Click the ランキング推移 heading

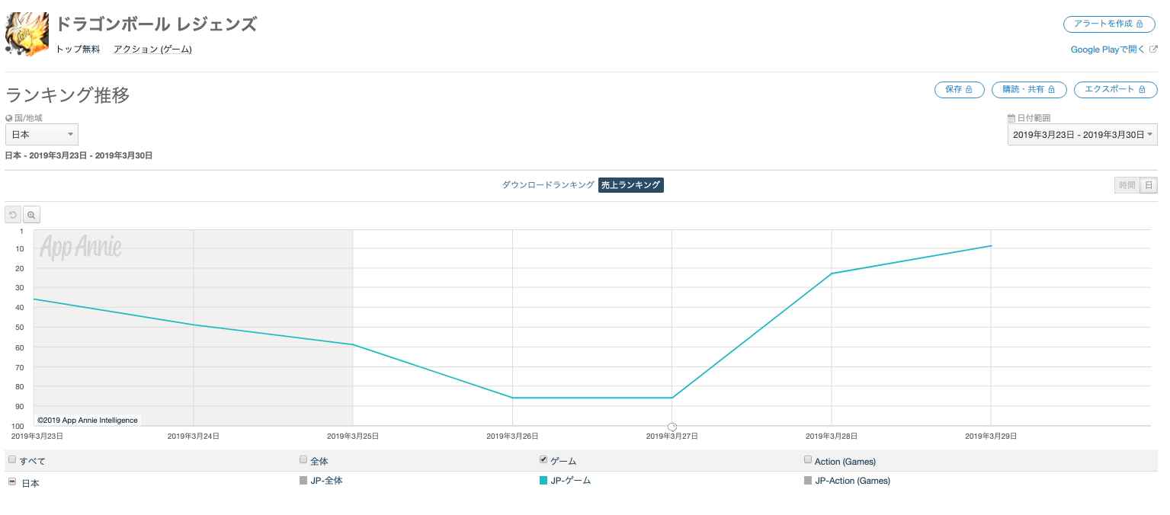(68, 95)
